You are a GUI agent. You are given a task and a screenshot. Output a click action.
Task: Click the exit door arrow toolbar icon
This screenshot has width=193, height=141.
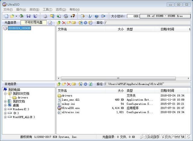pos(103,16)
